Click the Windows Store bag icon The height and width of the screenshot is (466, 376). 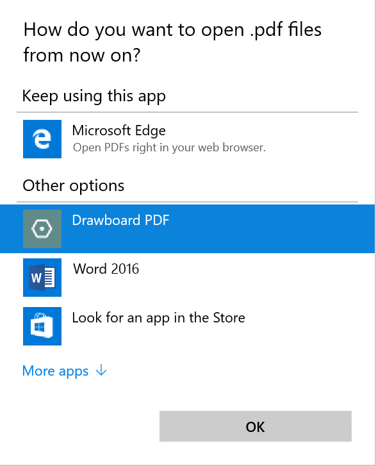[42, 326]
